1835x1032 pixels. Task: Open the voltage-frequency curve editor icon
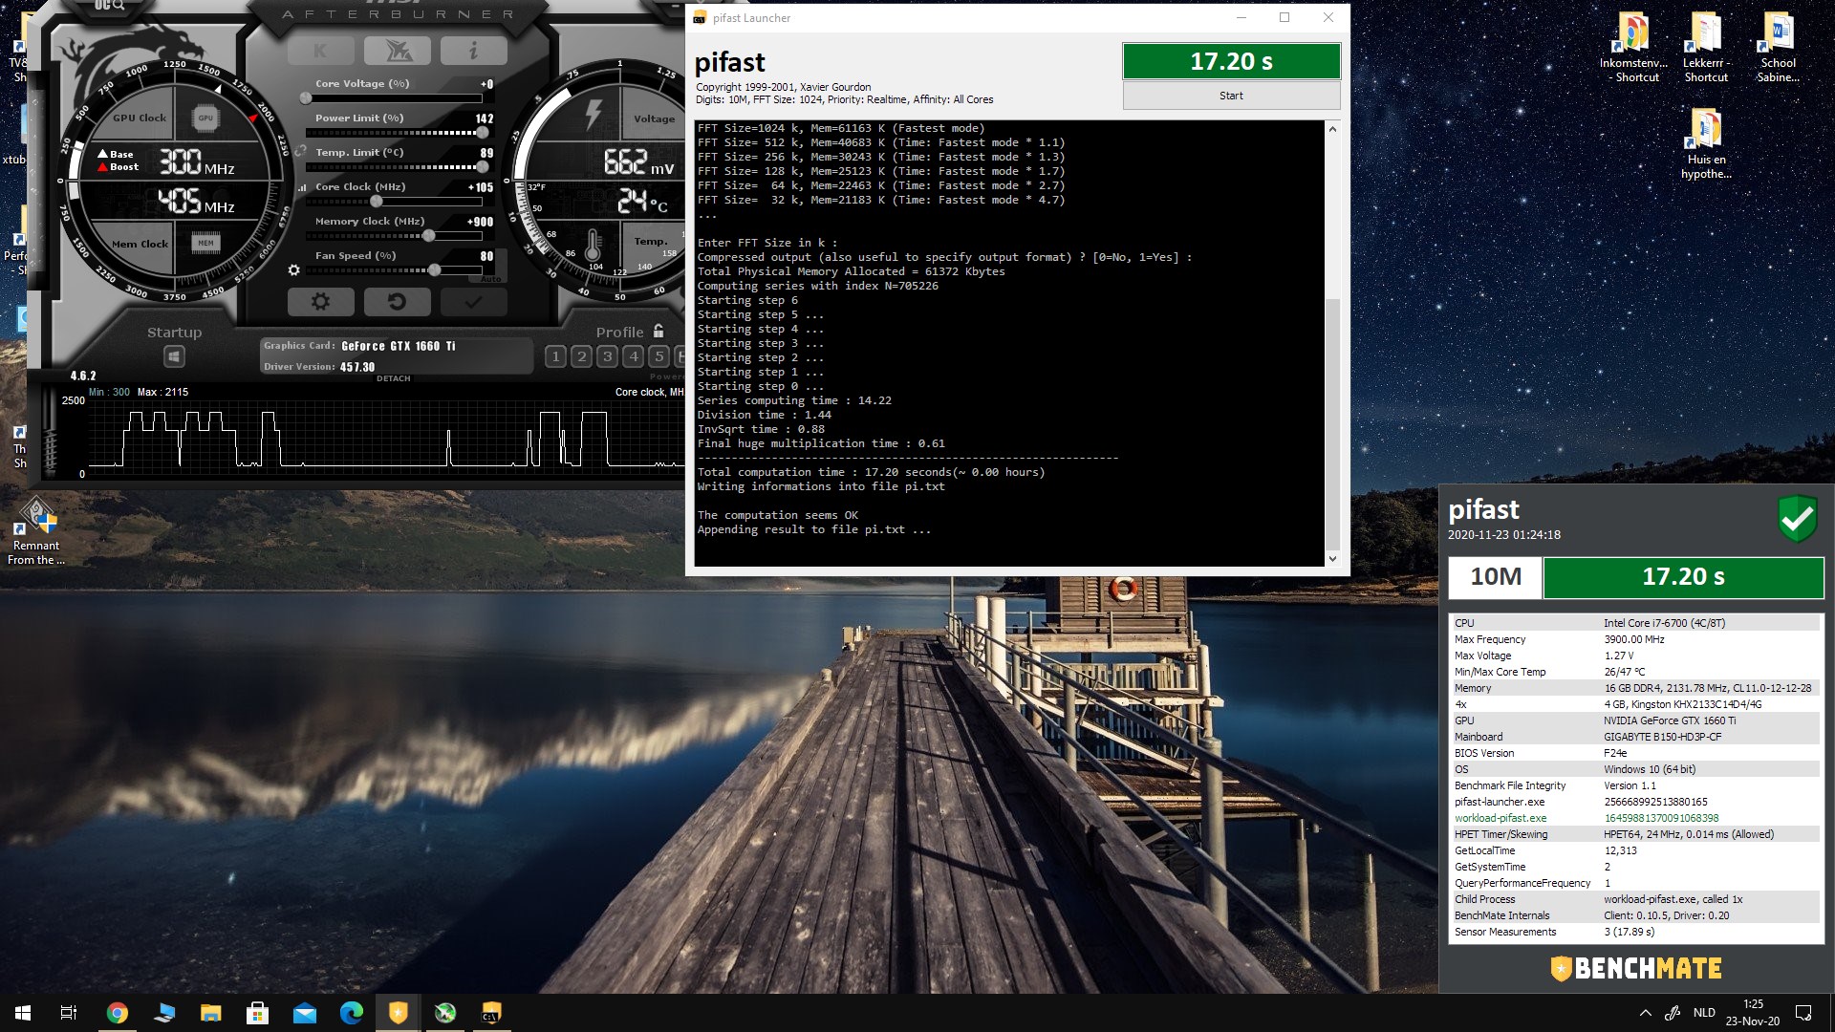(302, 187)
